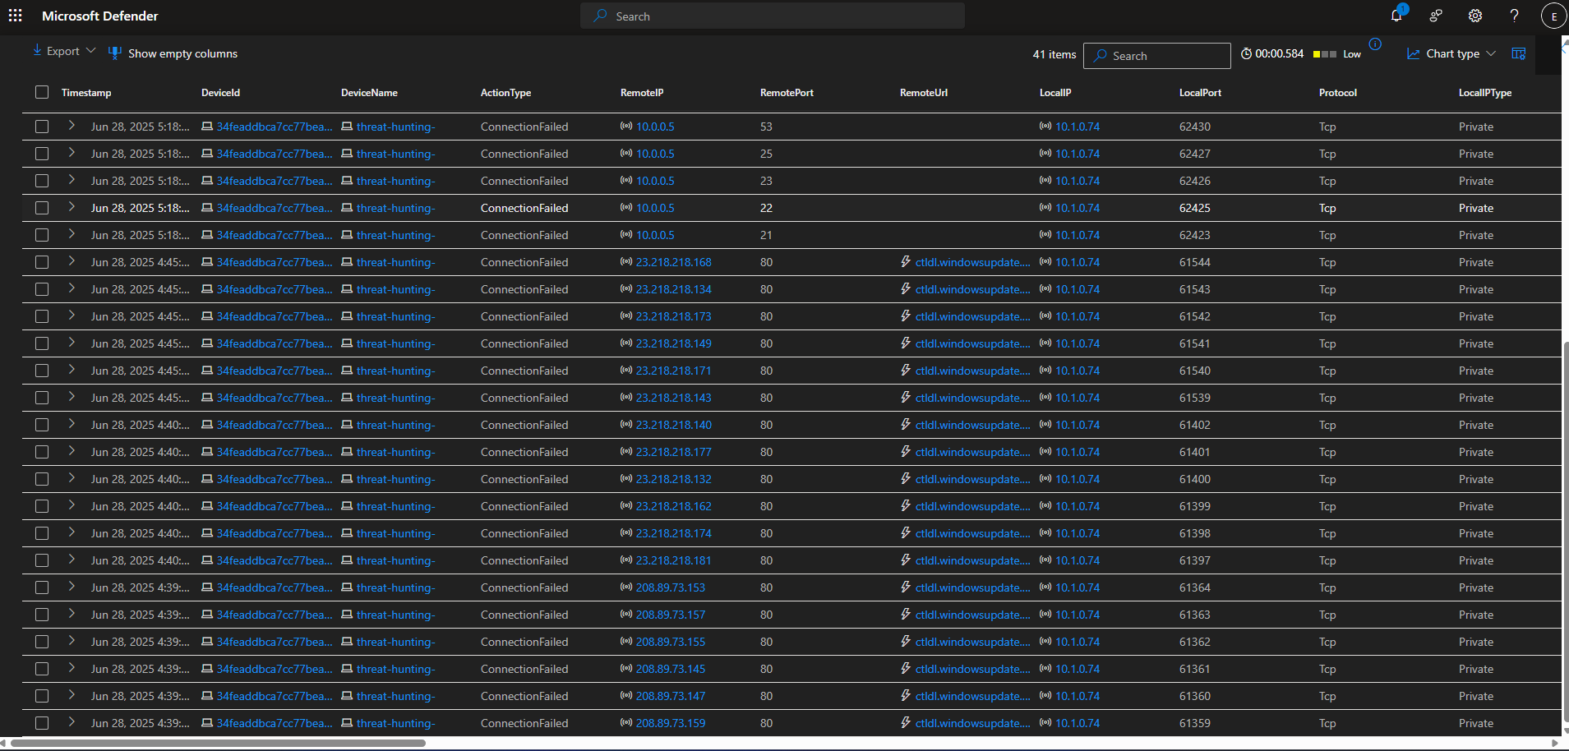Click the horizontal scrollbar thumb
1569x751 pixels.
point(218,744)
